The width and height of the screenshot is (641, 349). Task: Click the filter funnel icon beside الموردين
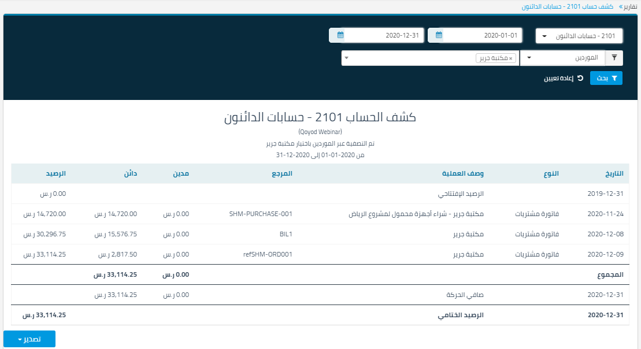coord(614,58)
